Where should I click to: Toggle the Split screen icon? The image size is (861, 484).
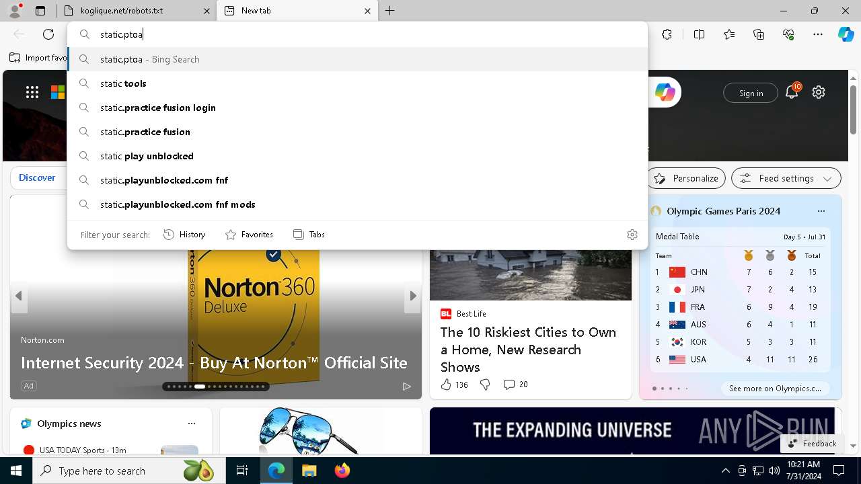point(699,34)
